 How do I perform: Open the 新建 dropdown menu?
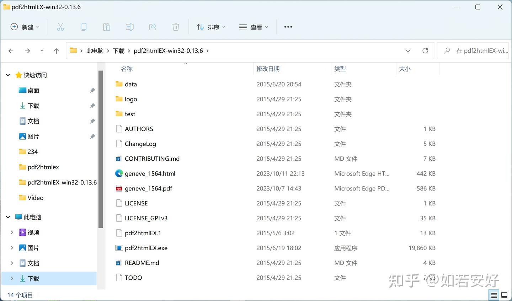(25, 27)
